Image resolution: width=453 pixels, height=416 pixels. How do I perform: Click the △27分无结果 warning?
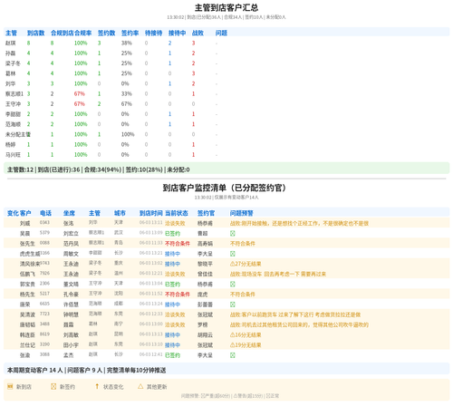pos(246,264)
